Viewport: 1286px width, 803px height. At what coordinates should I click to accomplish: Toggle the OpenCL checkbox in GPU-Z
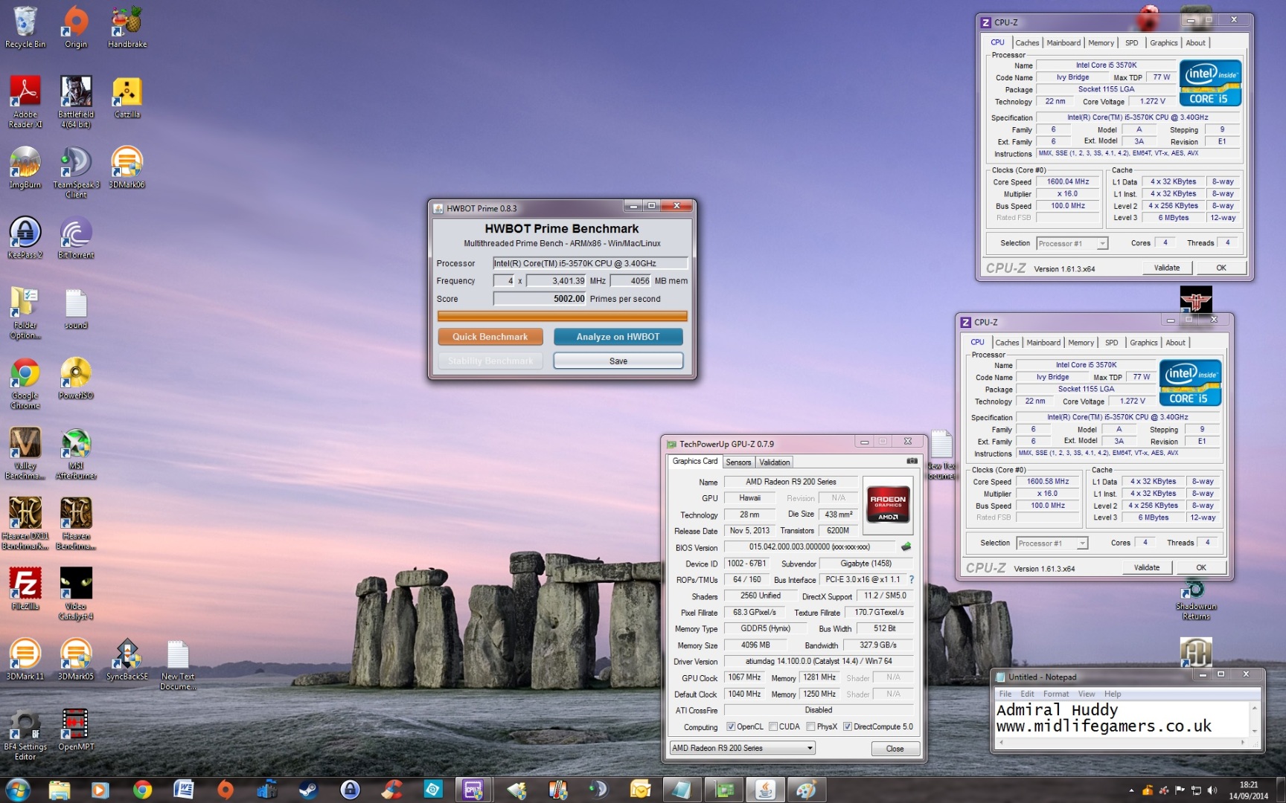(731, 726)
